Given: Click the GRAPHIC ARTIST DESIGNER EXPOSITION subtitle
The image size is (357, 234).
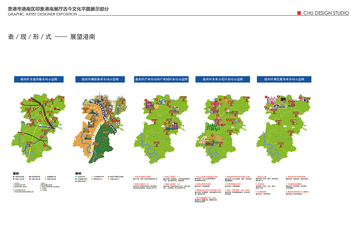Looking at the screenshot, I should click(x=42, y=14).
